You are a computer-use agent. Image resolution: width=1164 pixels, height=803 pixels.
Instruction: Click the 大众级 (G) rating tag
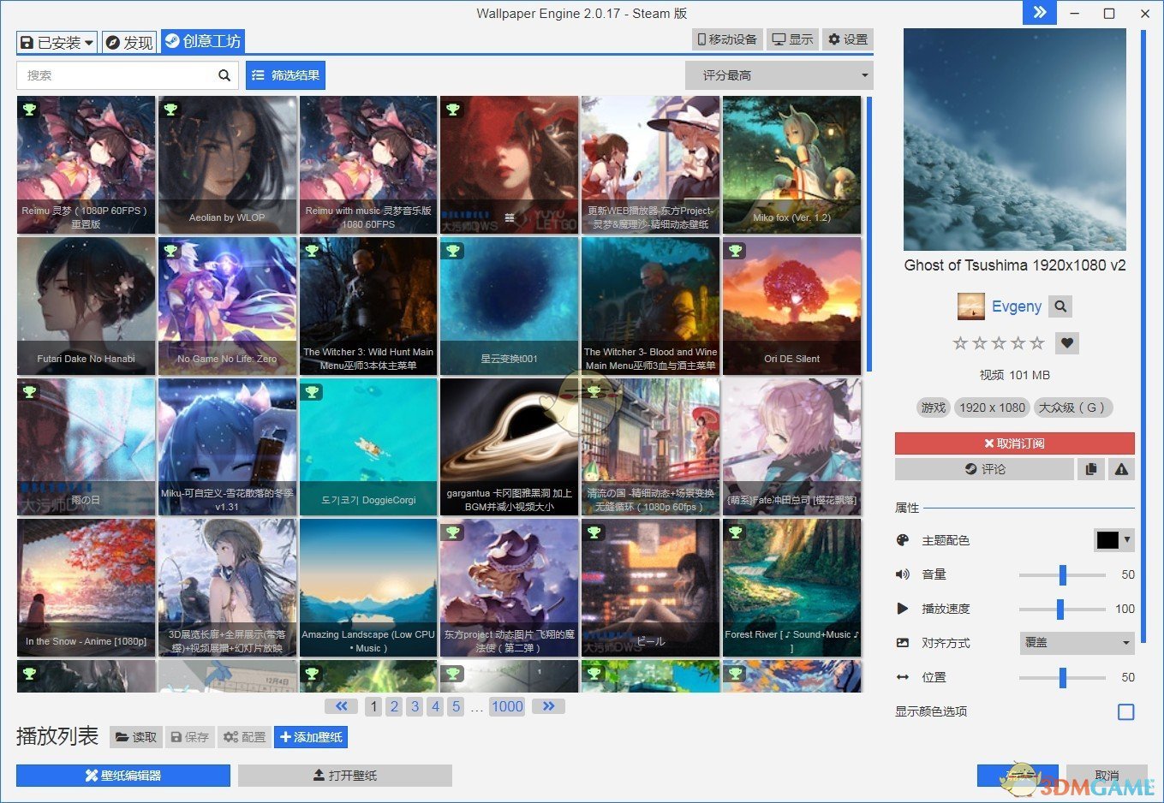[x=1072, y=407]
